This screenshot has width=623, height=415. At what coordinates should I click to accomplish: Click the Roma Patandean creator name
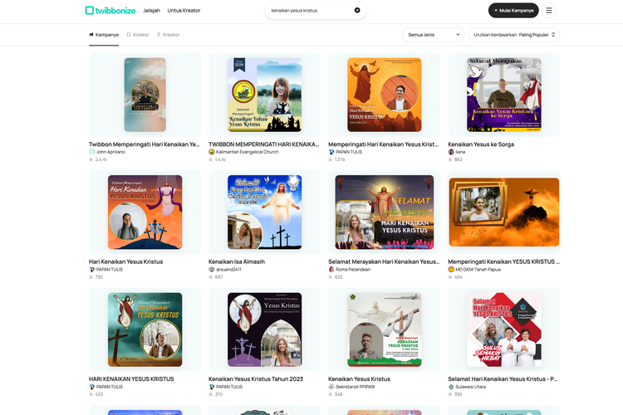click(x=353, y=269)
